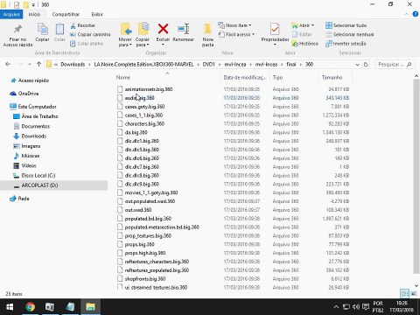Select Copiar caminho command
Image resolution: width=420 pixels, height=315 pixels.
(90, 34)
